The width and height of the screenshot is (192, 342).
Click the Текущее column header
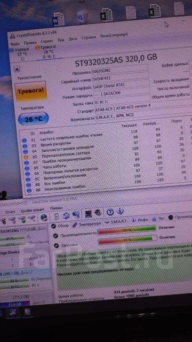[129, 125]
